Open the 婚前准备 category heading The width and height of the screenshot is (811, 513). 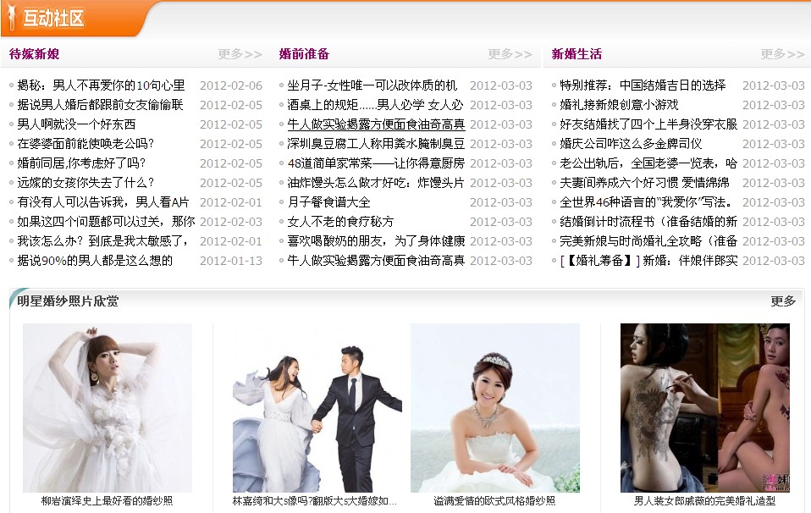(x=304, y=54)
